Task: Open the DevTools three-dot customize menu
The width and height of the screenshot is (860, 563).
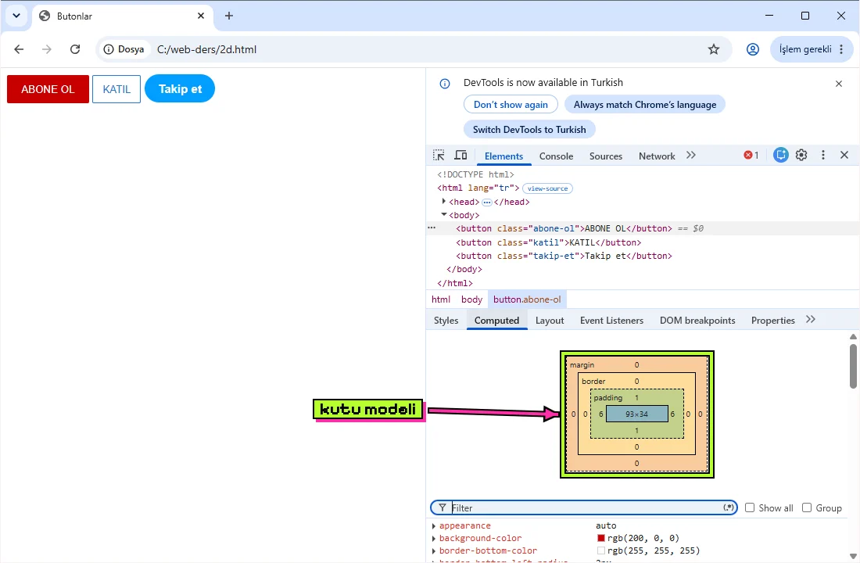Action: coord(822,156)
